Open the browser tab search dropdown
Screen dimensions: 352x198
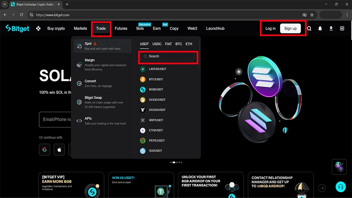click(x=5, y=4)
